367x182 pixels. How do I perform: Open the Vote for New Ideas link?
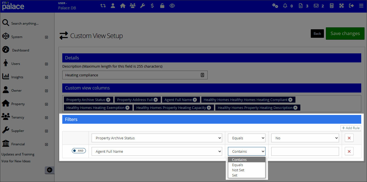pyautogui.click(x=16, y=161)
